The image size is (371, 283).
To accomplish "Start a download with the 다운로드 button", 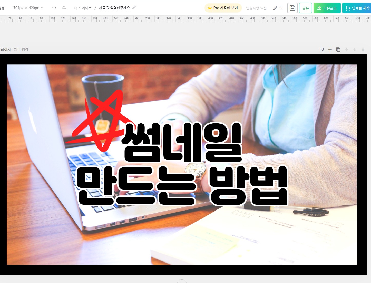I will (327, 8).
